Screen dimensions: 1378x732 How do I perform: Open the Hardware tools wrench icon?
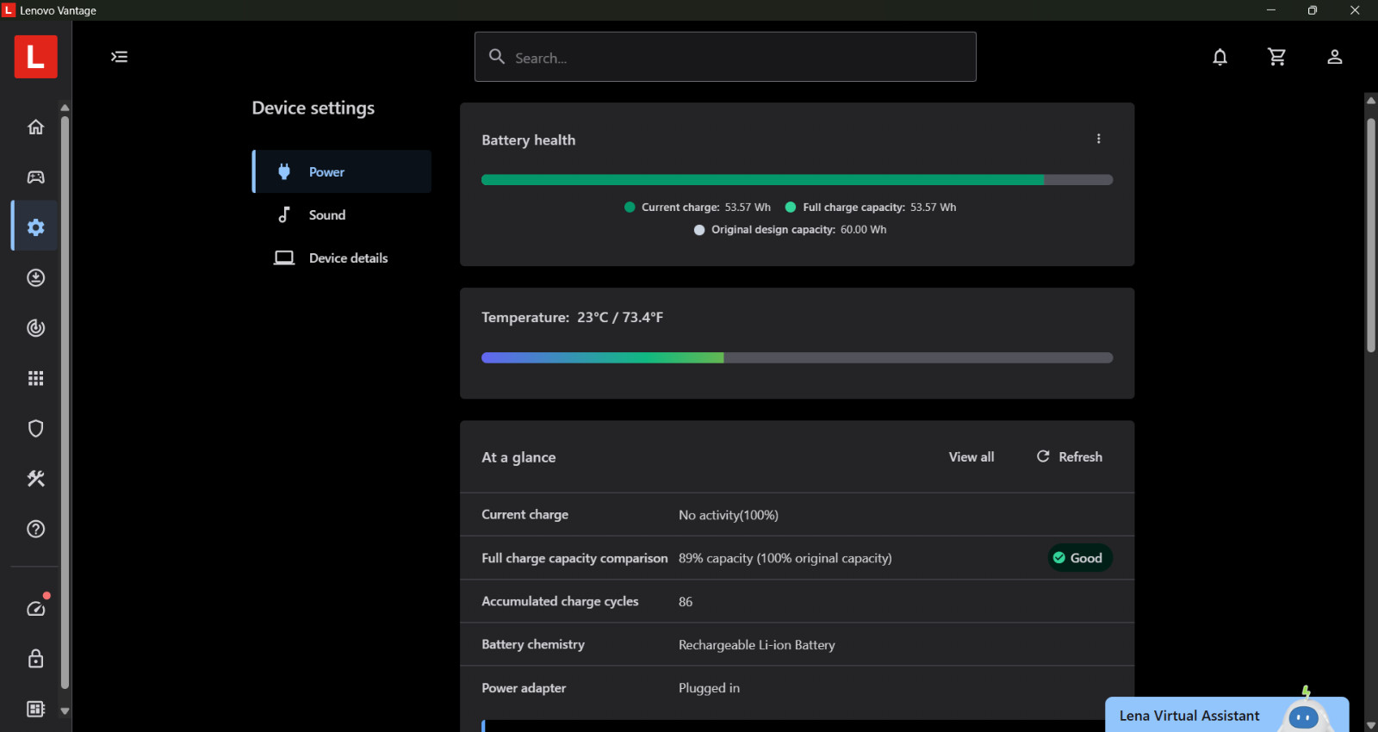[x=35, y=478]
